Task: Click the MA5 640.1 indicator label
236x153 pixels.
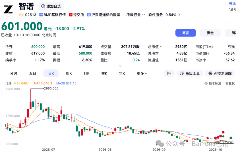Action: (x=22, y=83)
